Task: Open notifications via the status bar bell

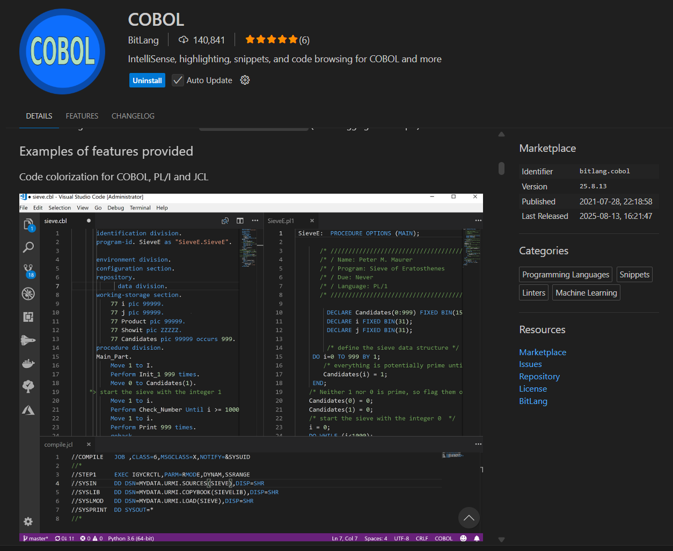Action: [x=477, y=538]
